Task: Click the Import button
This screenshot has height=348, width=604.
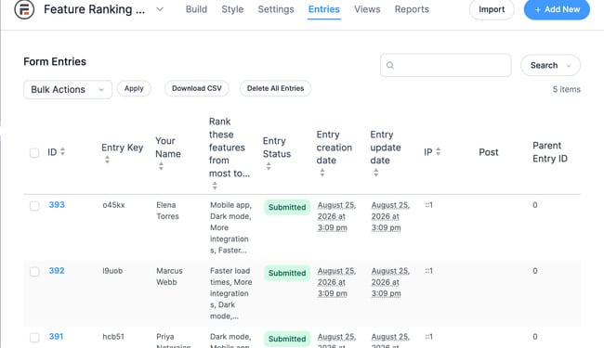Action: pos(492,9)
